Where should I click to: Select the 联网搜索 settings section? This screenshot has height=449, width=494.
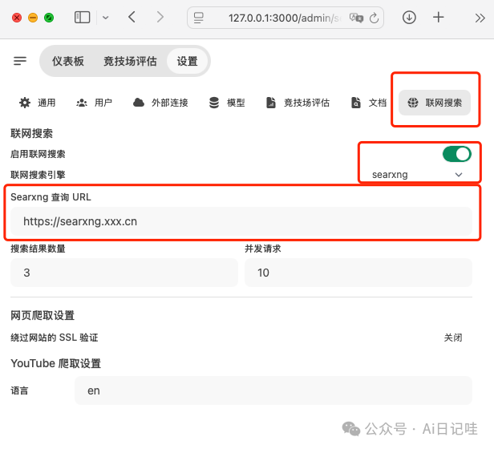point(435,103)
